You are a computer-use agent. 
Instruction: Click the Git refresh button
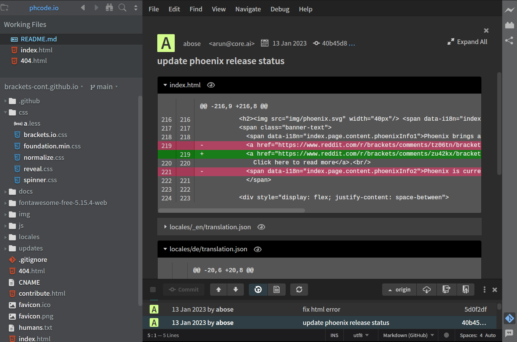coord(299,290)
